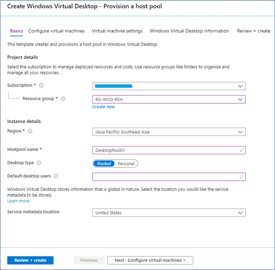Click the Default desktop users info icon
The image size is (275, 270).
click(56, 176)
